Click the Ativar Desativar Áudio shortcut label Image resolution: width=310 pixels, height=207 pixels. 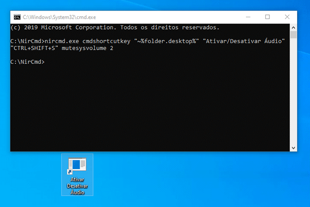(77, 186)
